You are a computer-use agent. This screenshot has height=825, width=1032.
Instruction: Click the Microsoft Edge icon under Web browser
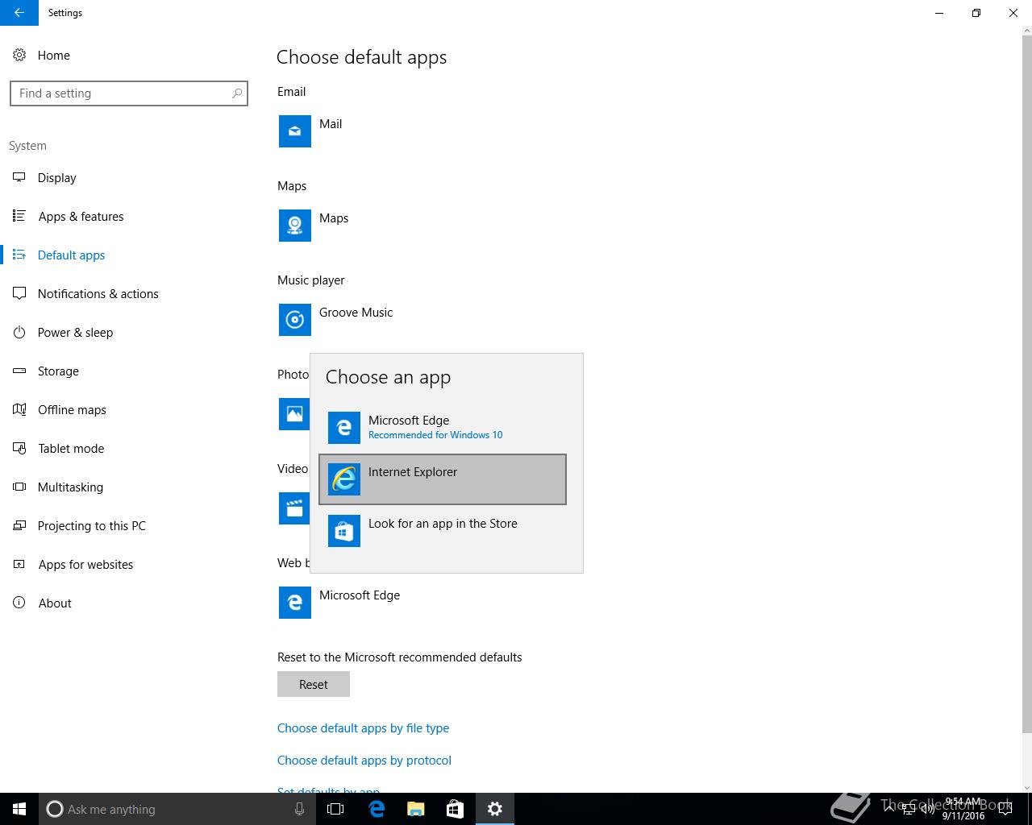[295, 603]
